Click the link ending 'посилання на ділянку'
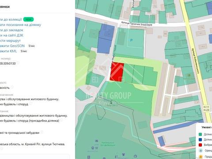The height and width of the screenshot is (159, 212). tap(20, 25)
